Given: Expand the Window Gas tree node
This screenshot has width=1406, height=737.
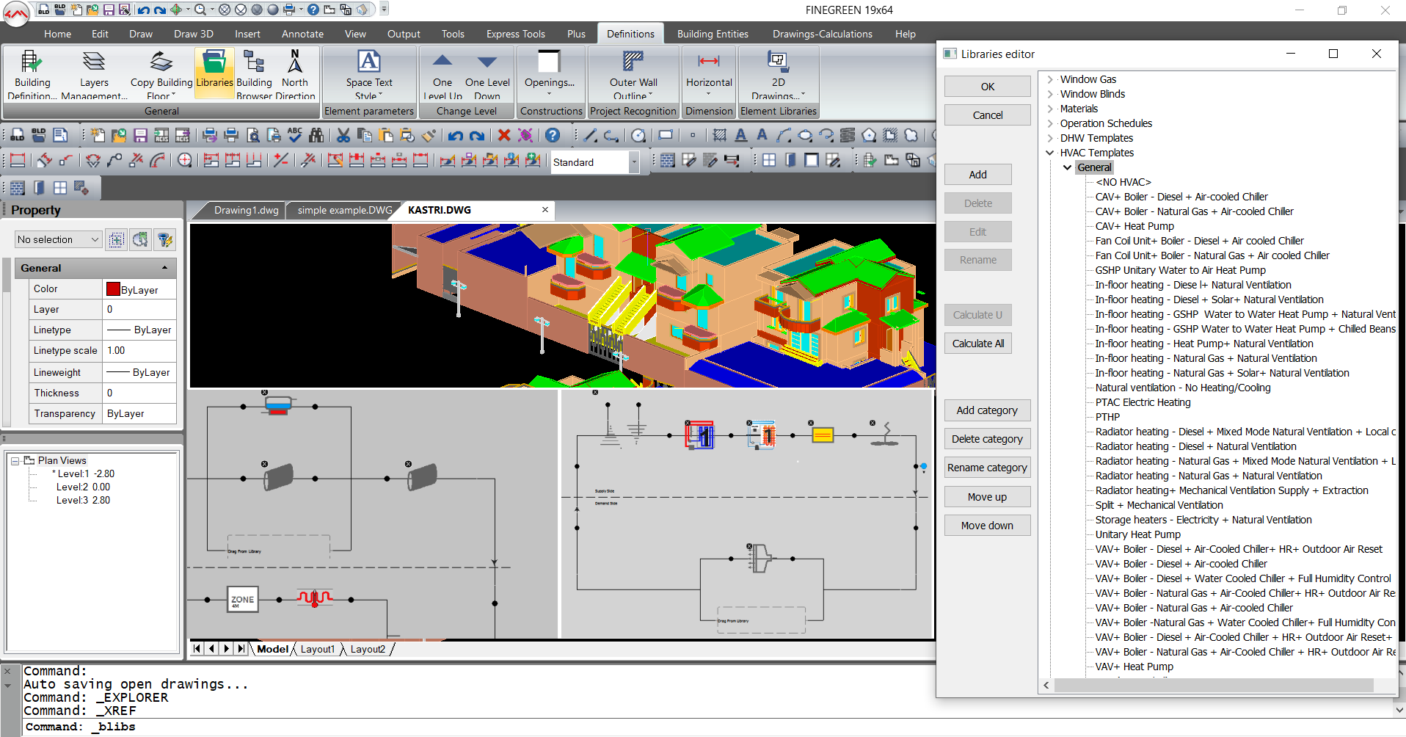Looking at the screenshot, I should 1050,79.
